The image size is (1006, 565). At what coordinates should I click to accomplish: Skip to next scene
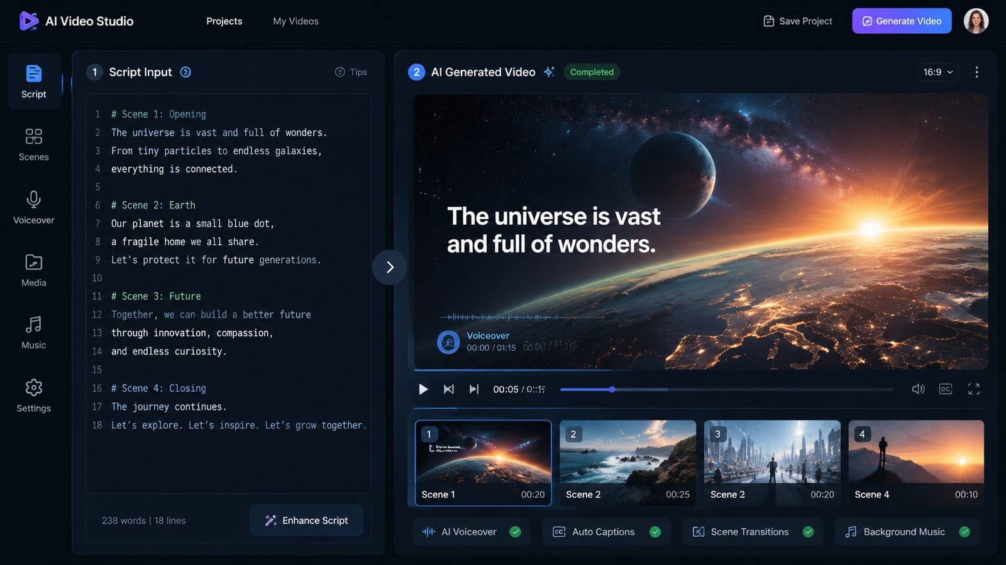474,389
